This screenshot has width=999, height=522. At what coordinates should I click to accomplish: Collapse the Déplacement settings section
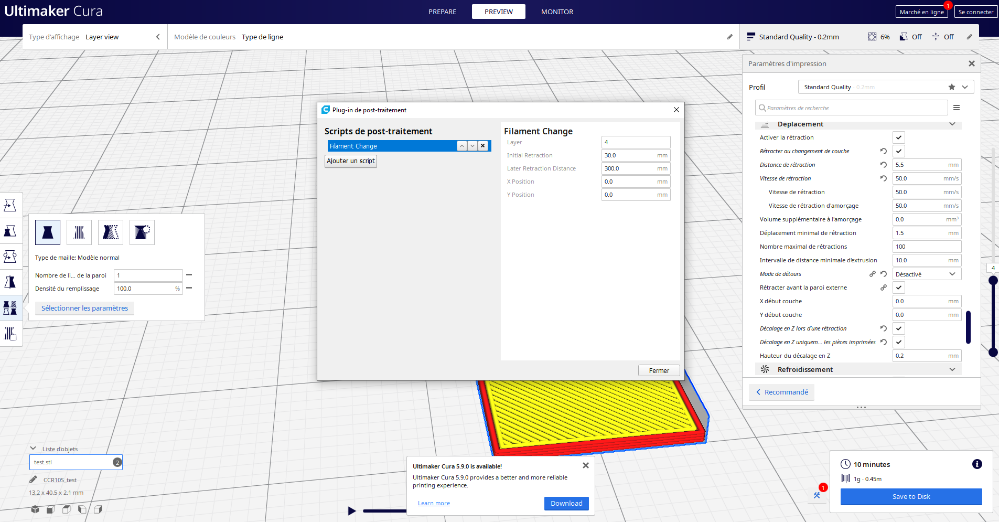click(x=858, y=124)
